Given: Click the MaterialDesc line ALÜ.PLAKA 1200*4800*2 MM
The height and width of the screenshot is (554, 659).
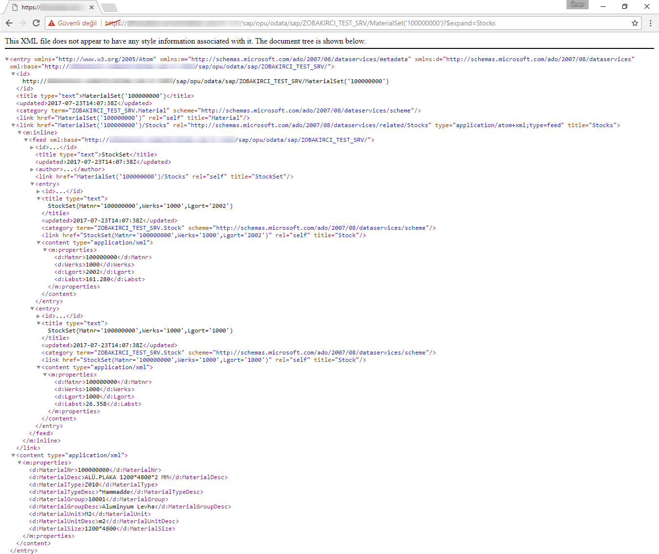Looking at the screenshot, I should click(x=128, y=477).
